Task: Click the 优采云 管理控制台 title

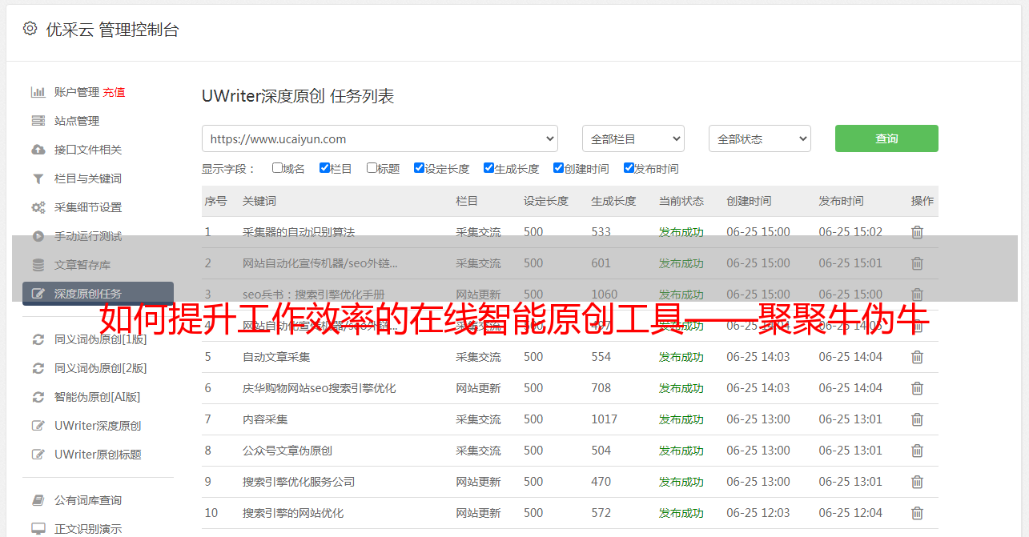Action: click(113, 30)
